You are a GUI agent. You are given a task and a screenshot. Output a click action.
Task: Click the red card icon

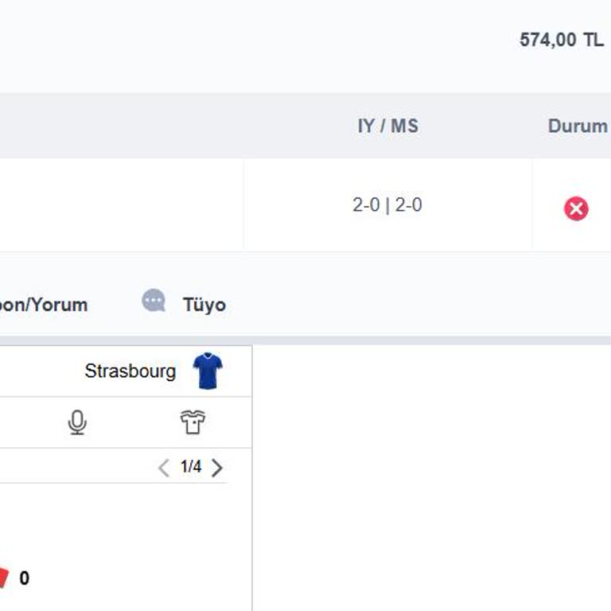(x=3, y=578)
